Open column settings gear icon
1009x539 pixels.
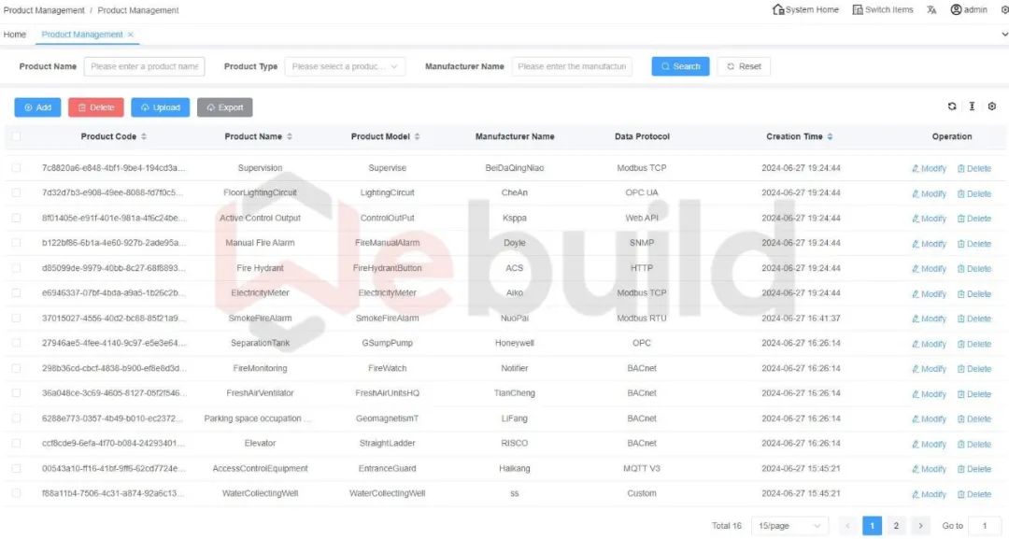(x=991, y=106)
